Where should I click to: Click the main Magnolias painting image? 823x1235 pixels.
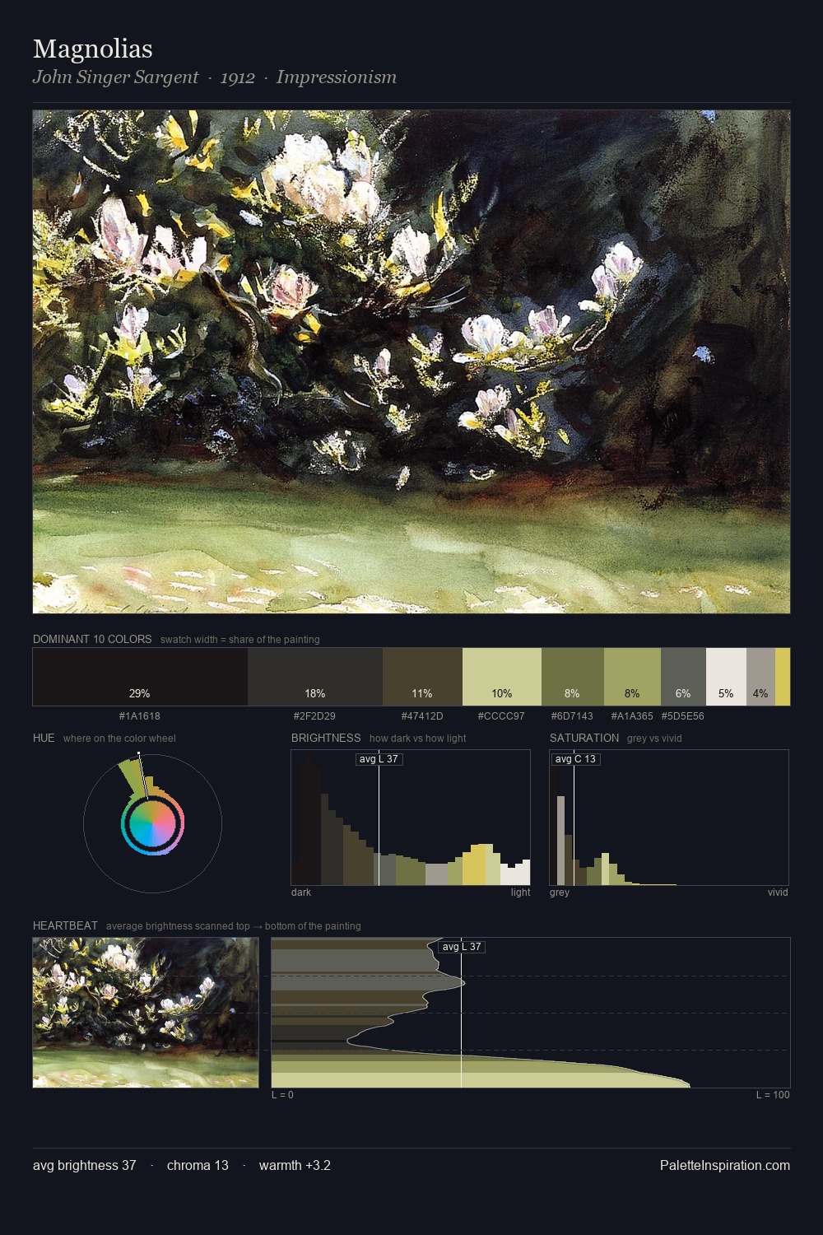[x=411, y=362]
